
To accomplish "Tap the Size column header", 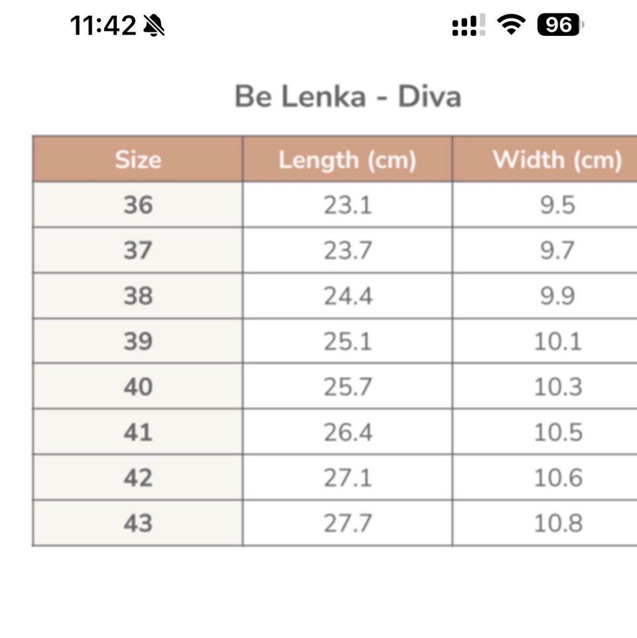I will (x=138, y=160).
